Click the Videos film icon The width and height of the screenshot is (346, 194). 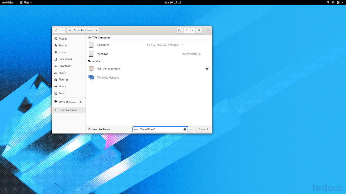point(56,86)
